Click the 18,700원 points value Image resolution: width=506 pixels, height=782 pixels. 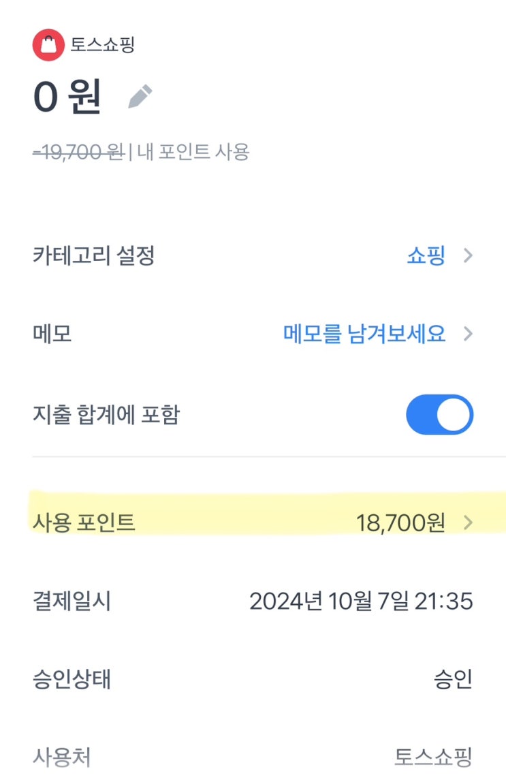[400, 522]
